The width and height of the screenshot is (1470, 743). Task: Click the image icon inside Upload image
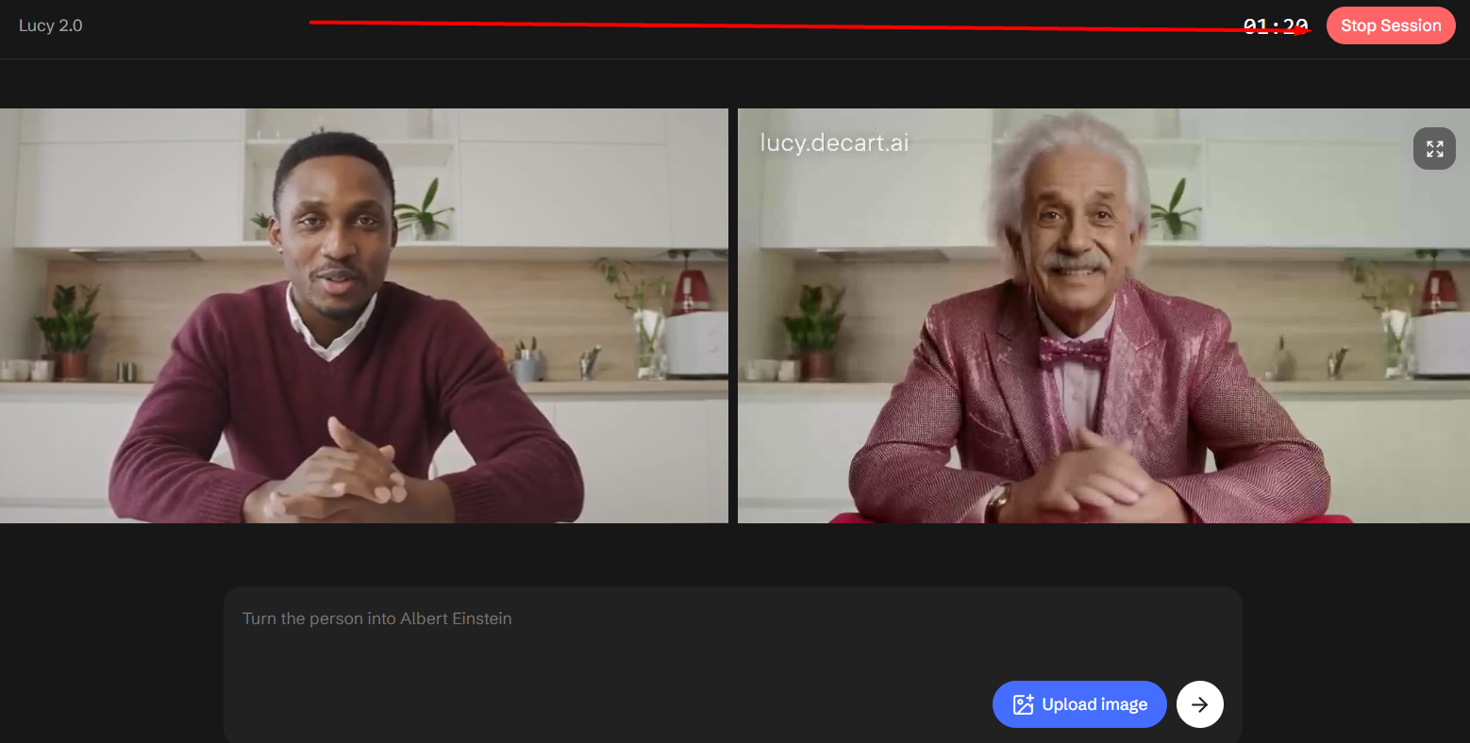1023,704
